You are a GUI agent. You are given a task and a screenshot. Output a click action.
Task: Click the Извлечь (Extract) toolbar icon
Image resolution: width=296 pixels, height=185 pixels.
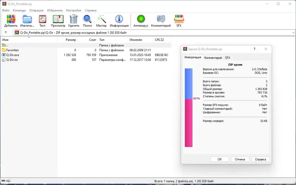(27, 19)
